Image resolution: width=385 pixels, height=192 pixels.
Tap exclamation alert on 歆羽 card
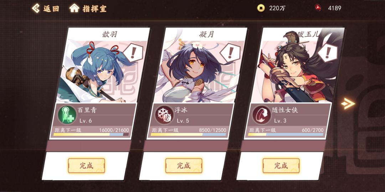pyautogui.click(x=133, y=52)
